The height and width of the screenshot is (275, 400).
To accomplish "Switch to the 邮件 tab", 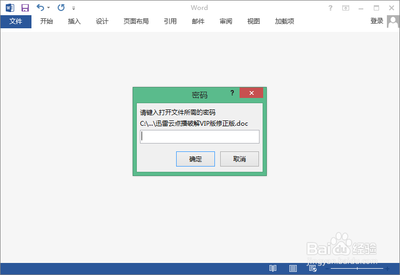I will pyautogui.click(x=198, y=21).
